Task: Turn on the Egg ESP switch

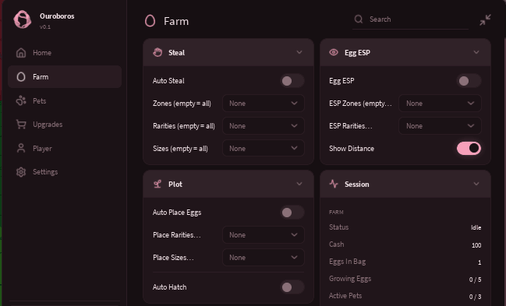Action: point(469,81)
